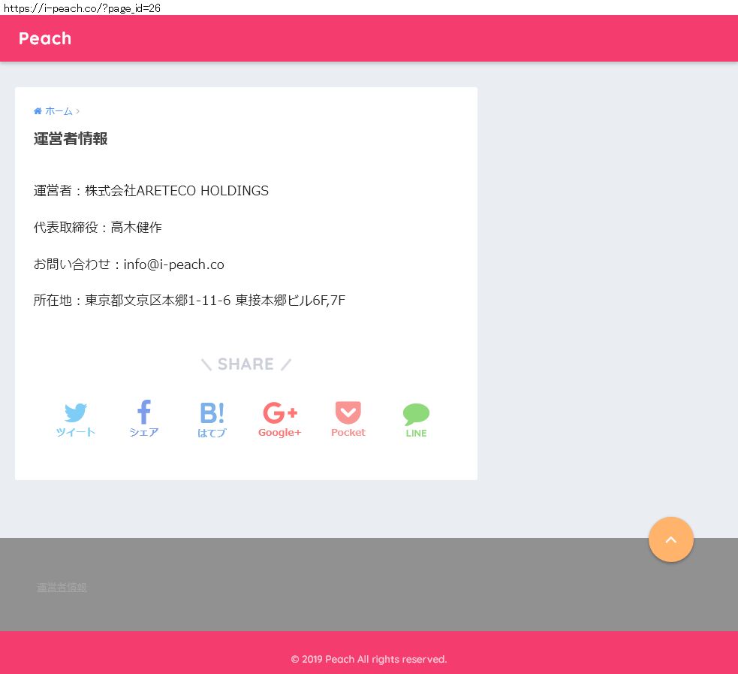The image size is (738, 674).
Task: Click the 2019 Peach copyright footer text
Action: click(369, 660)
